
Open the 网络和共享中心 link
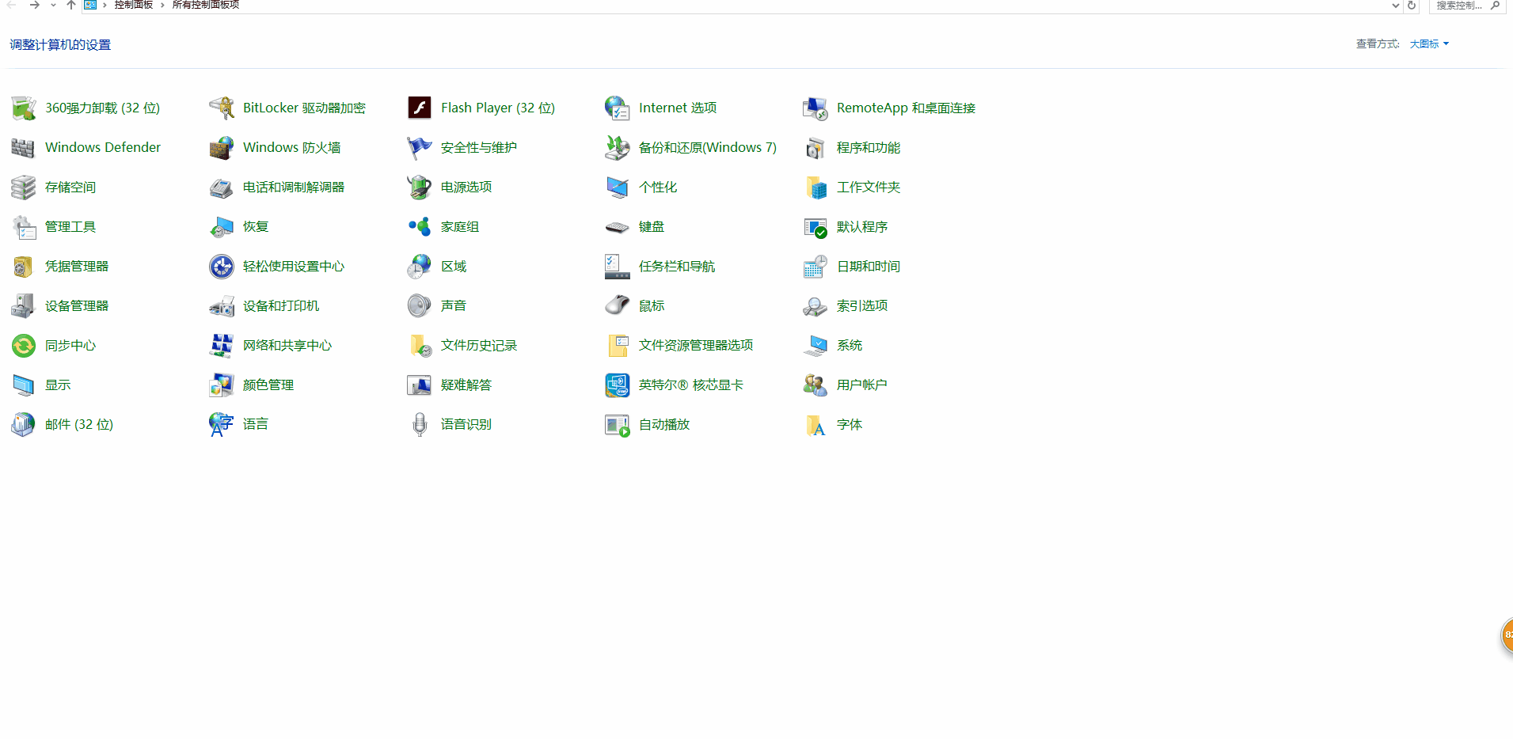[287, 346]
